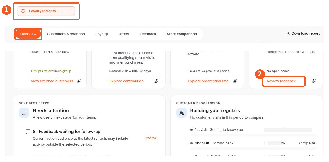Viewport: 329px width, 162px height.
Task: Open the Explore contribution link
Action: (126, 81)
